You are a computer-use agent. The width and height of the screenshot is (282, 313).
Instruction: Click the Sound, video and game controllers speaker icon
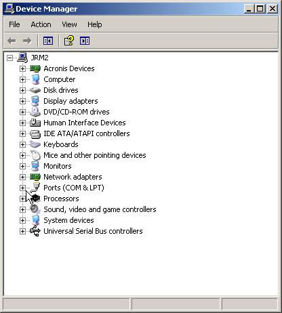[35, 209]
